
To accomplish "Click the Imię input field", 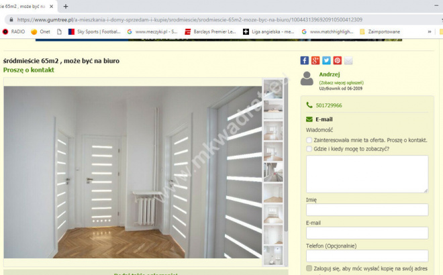I will [x=367, y=210].
